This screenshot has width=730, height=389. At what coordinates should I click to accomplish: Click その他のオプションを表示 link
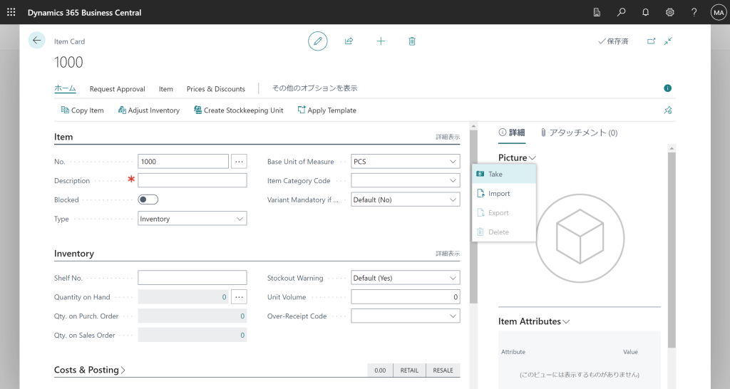pos(314,88)
